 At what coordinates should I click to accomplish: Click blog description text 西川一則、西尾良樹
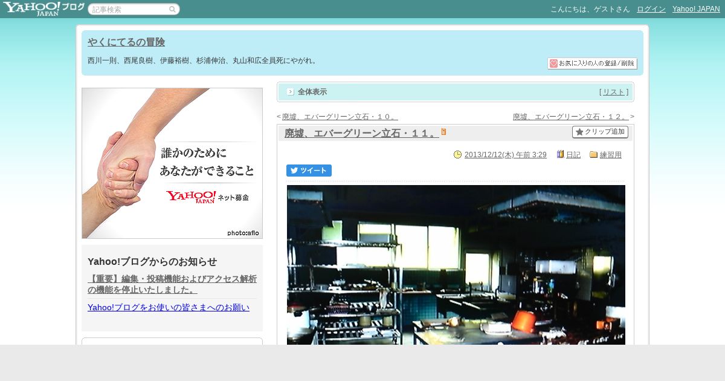pyautogui.click(x=202, y=60)
